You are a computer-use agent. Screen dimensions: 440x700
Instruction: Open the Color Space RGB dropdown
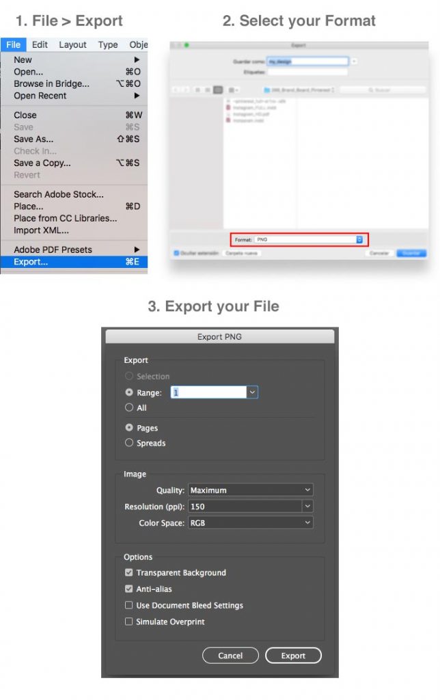pos(250,523)
